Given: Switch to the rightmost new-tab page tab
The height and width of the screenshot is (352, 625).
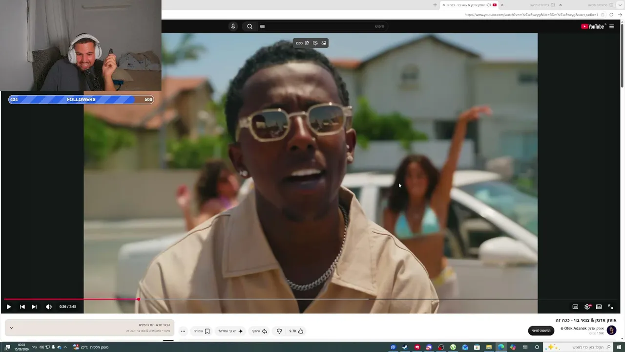Looking at the screenshot, I should pos(588,5).
